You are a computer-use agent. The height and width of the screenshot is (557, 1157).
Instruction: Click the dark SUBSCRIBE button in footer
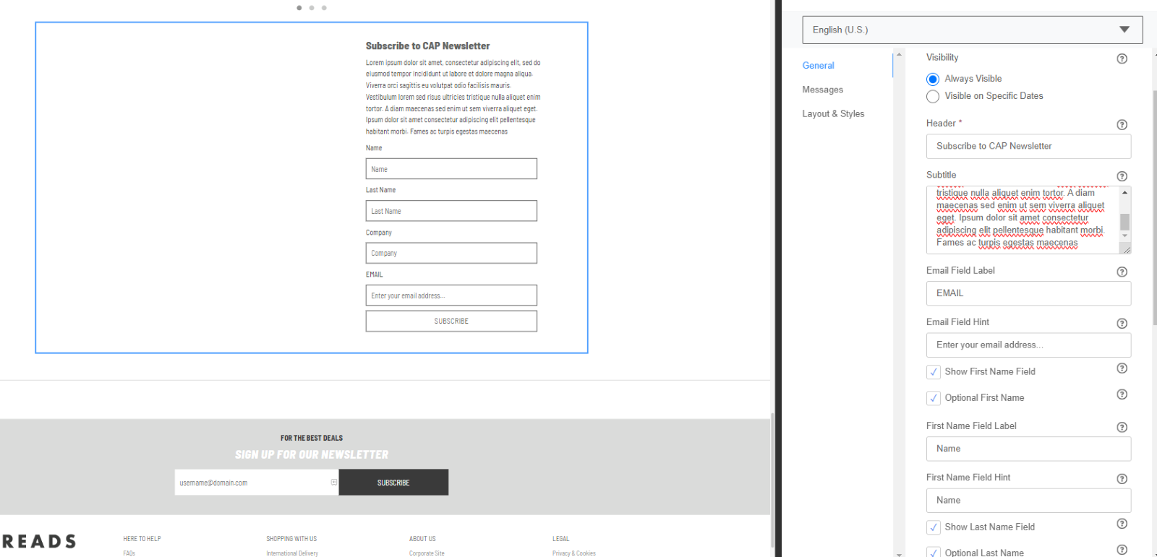[x=393, y=483]
